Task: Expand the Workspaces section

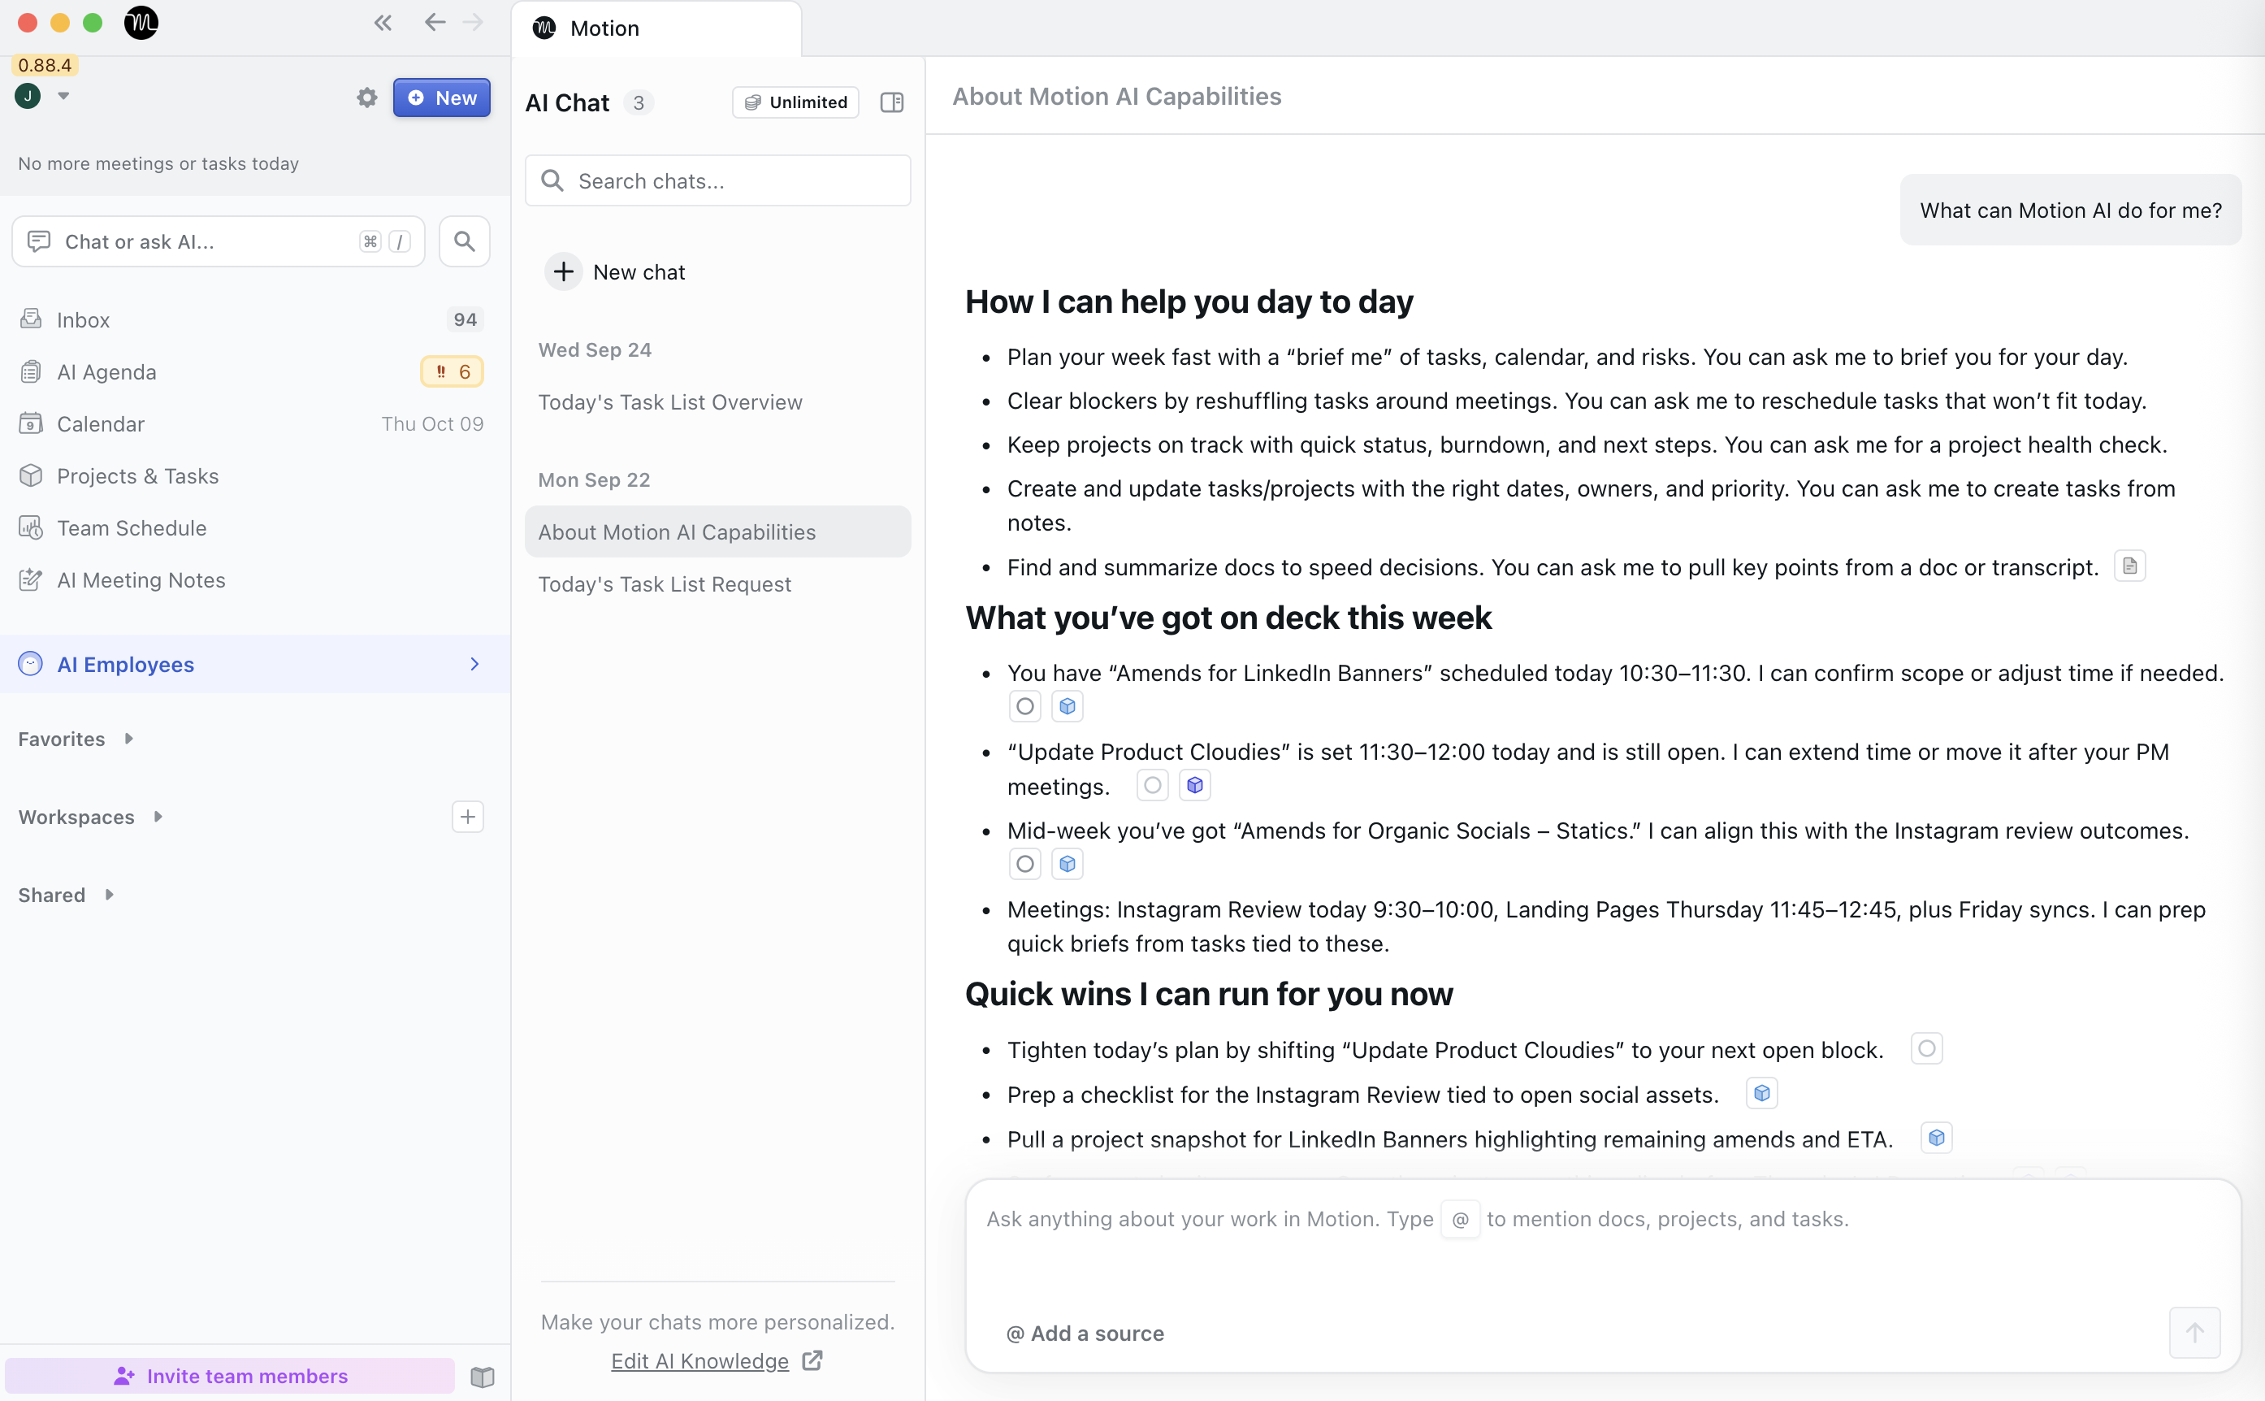Action: tap(158, 817)
